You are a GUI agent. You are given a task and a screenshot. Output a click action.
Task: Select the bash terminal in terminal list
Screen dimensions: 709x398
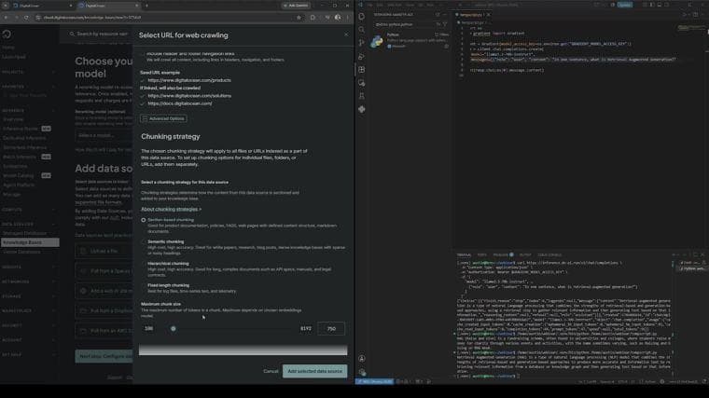691,263
